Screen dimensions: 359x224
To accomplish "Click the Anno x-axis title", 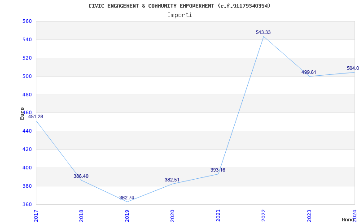I will pos(348,220).
